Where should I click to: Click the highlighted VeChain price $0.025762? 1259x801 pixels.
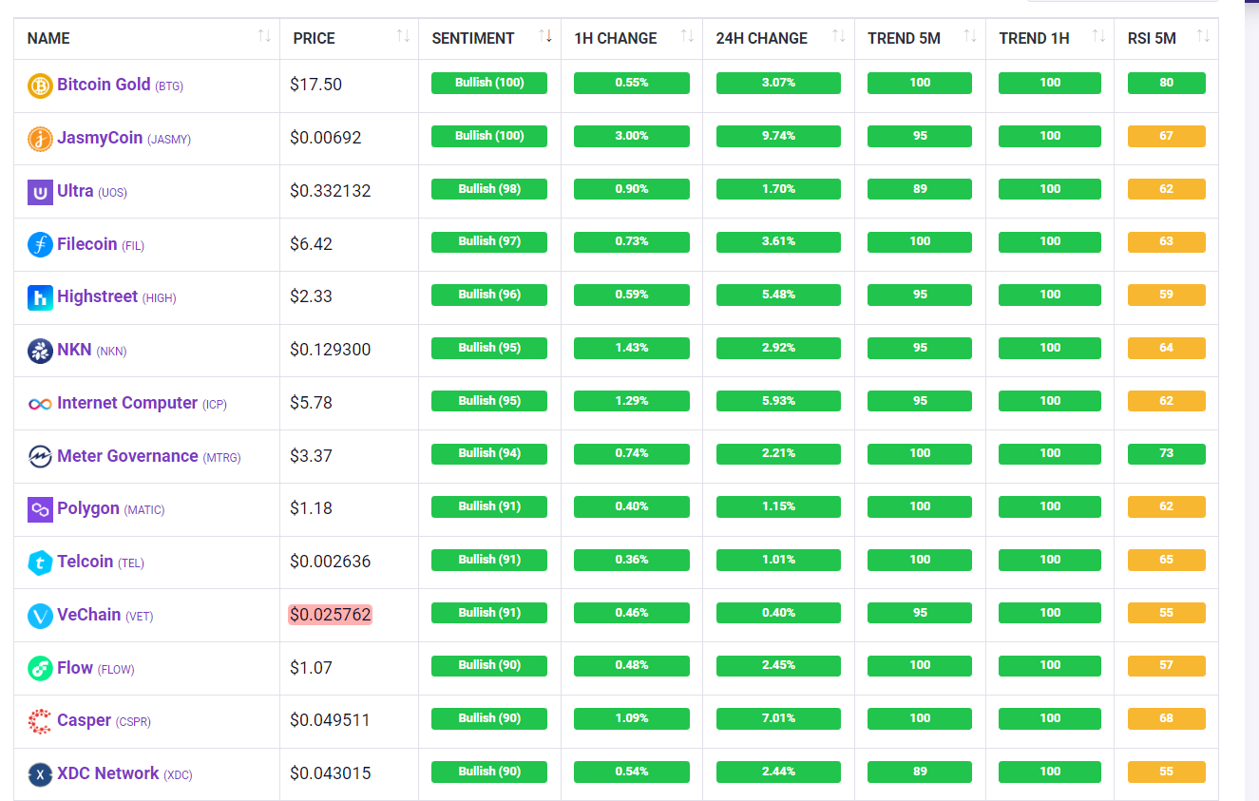(x=330, y=615)
